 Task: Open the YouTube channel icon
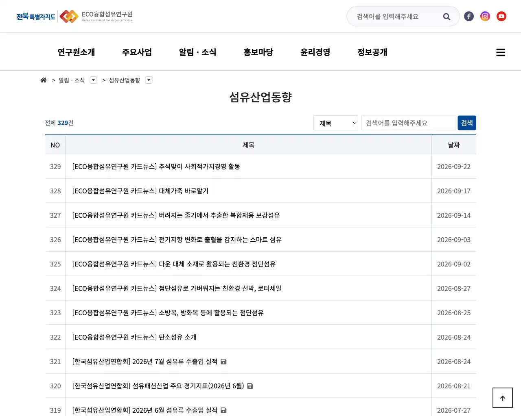tap(501, 16)
